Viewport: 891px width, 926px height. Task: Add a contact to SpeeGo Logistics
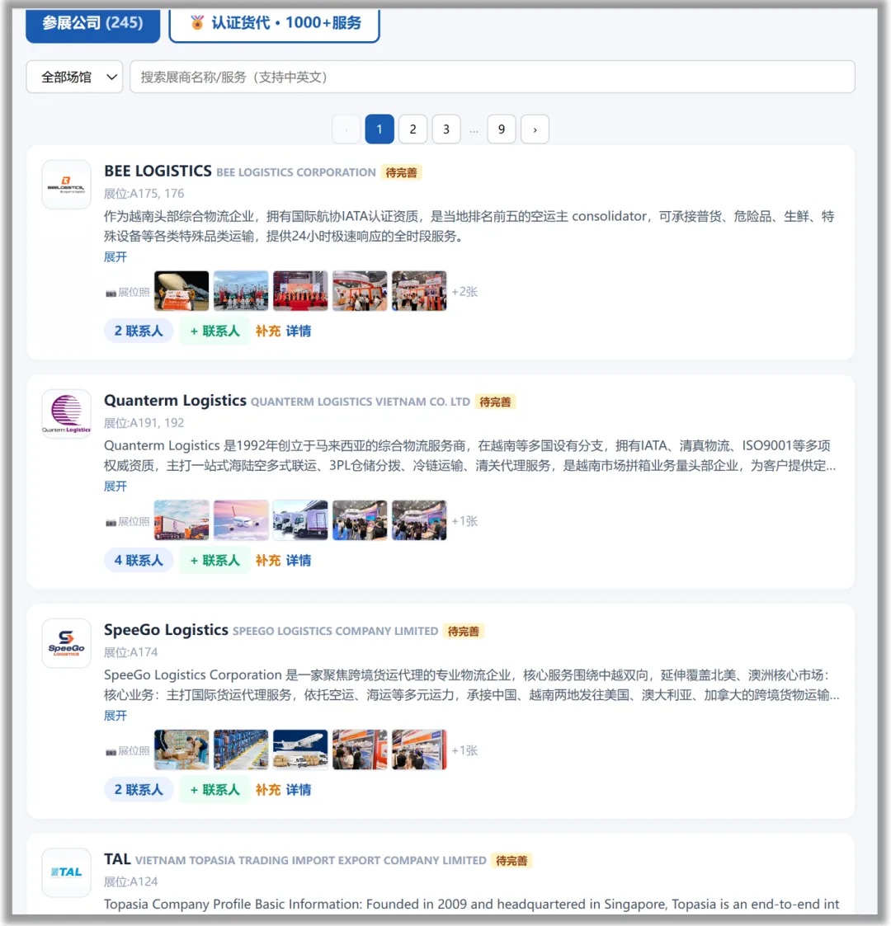215,790
